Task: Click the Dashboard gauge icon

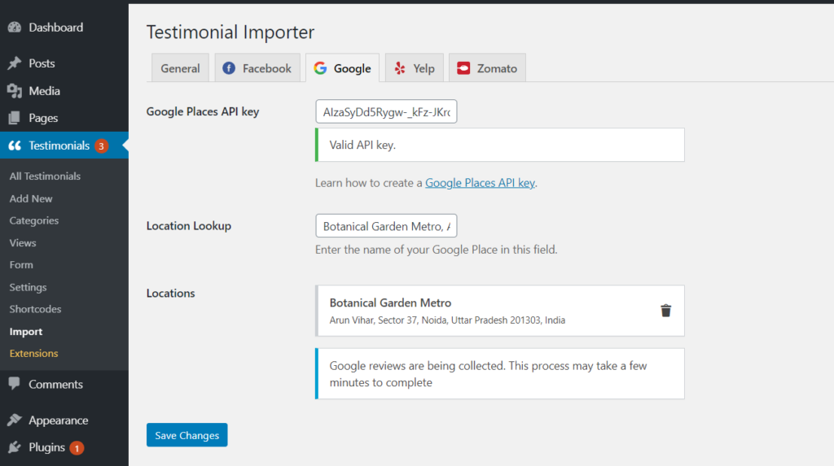Action: (15, 27)
